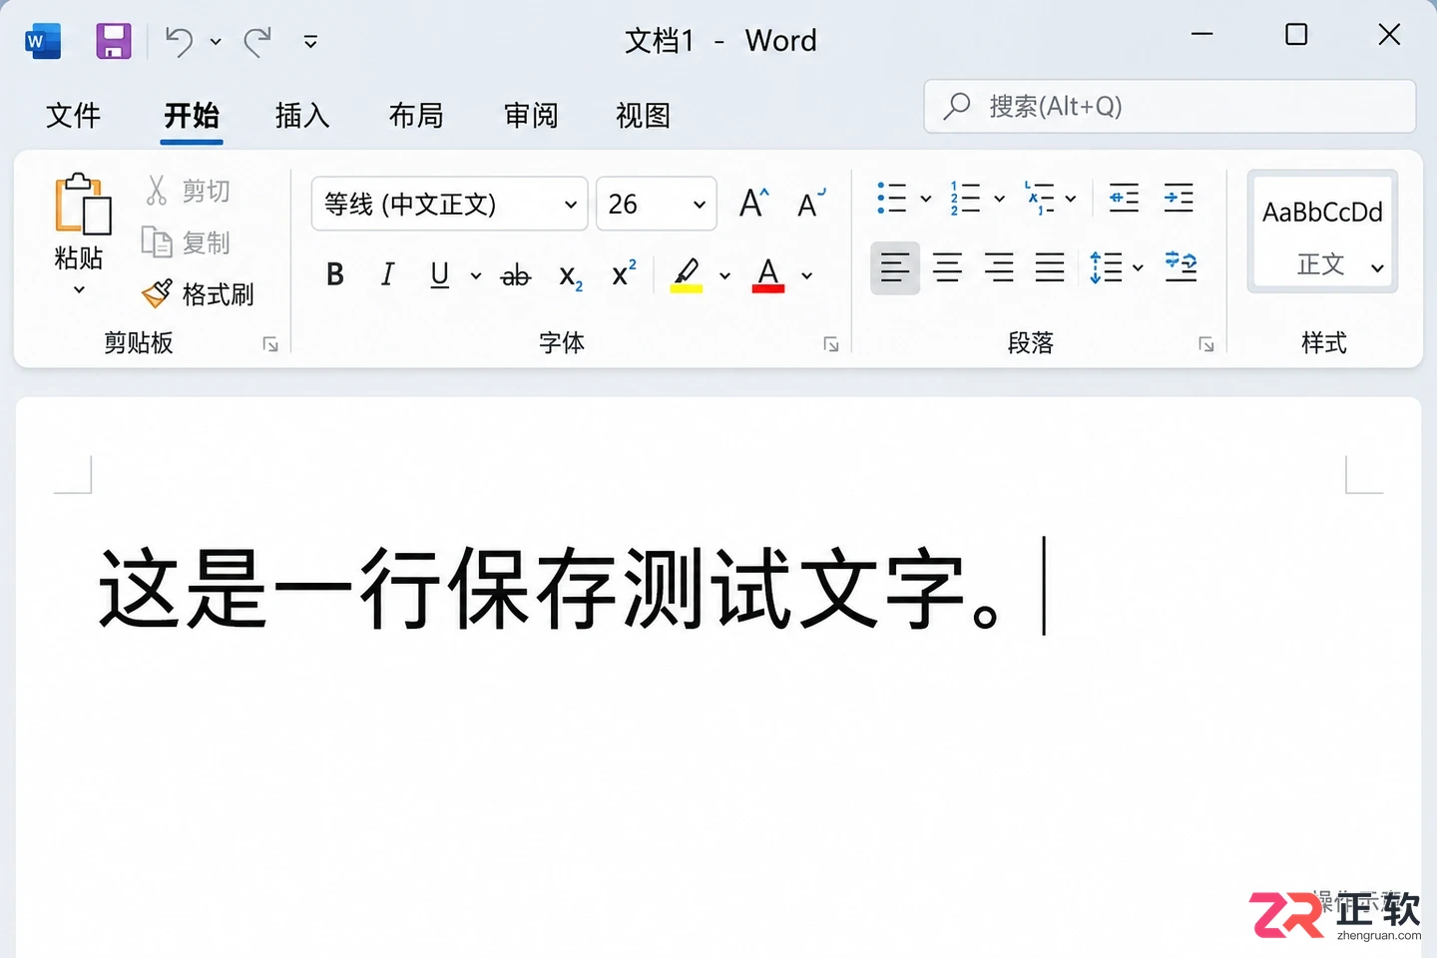Activate Format Painter (格式刷)
Image resolution: width=1437 pixels, height=958 pixels.
(198, 294)
